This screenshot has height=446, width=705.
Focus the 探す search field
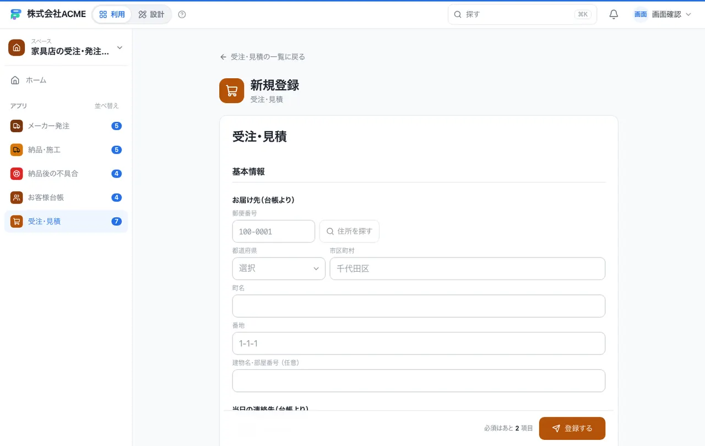click(522, 14)
